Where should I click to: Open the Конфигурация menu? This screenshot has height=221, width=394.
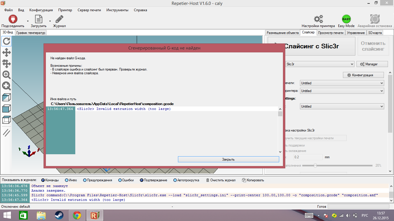pyautogui.click(x=41, y=10)
